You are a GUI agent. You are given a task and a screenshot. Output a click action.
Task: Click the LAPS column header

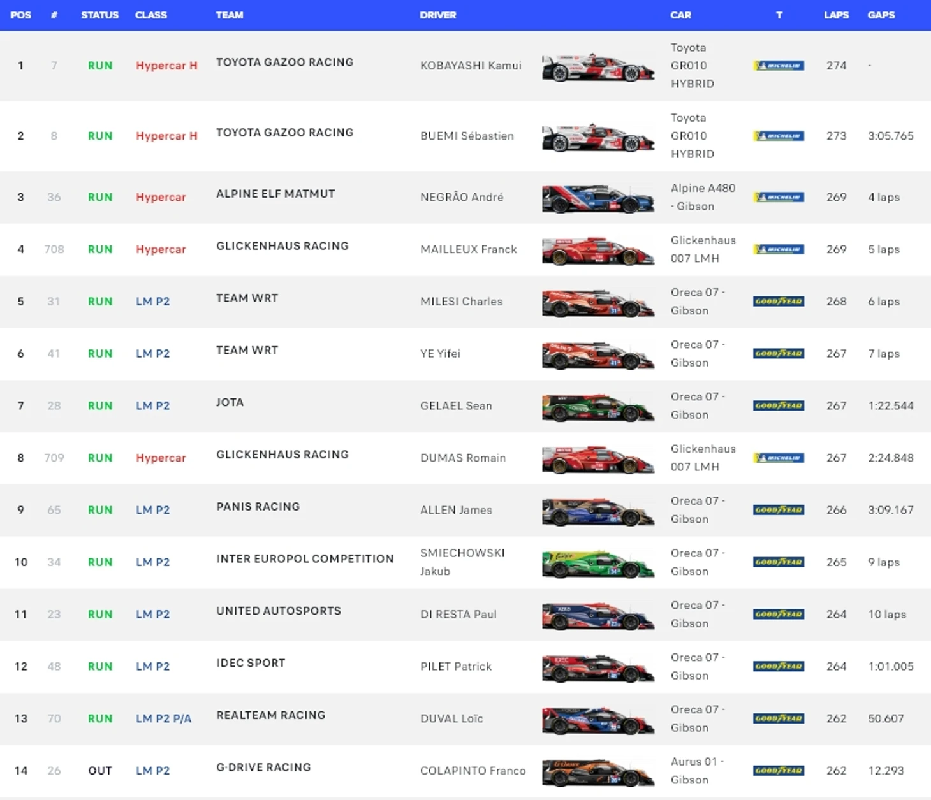click(x=836, y=15)
